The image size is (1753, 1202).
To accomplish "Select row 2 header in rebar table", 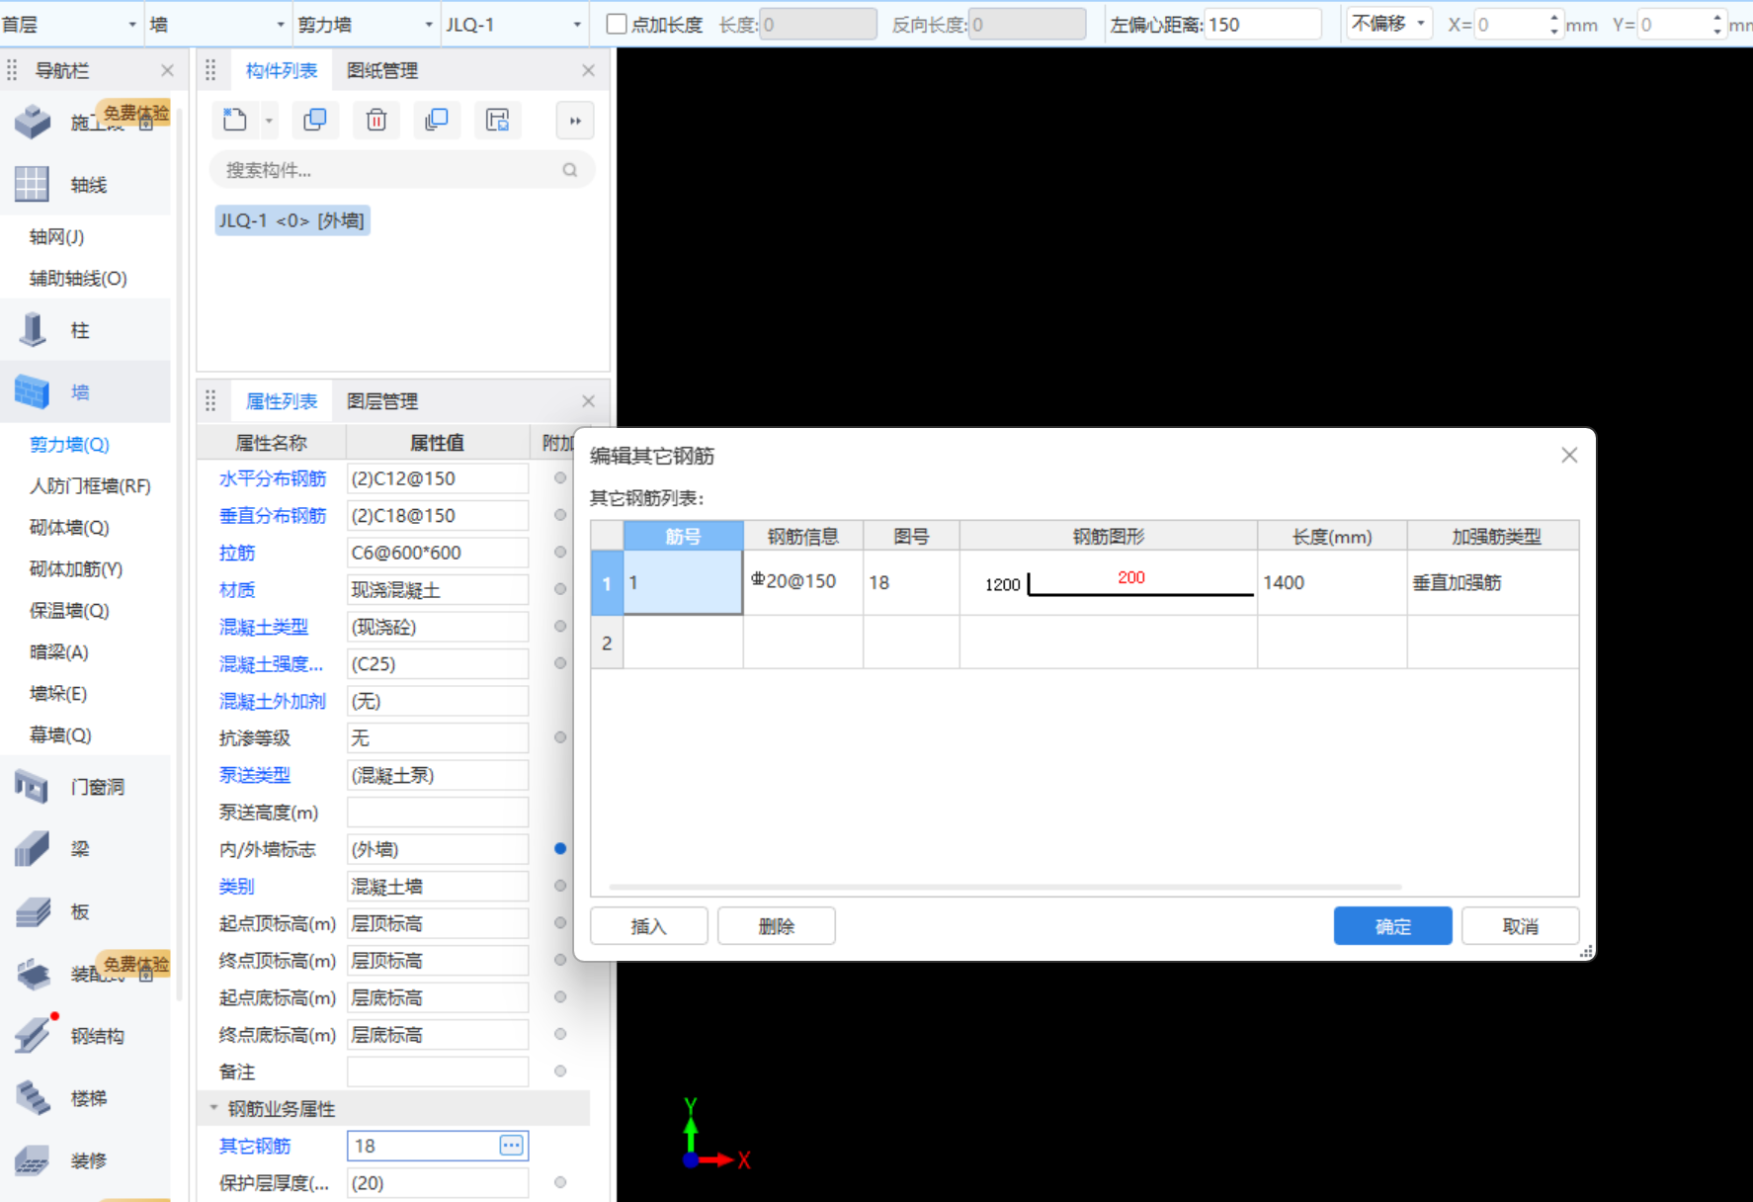I will point(607,643).
